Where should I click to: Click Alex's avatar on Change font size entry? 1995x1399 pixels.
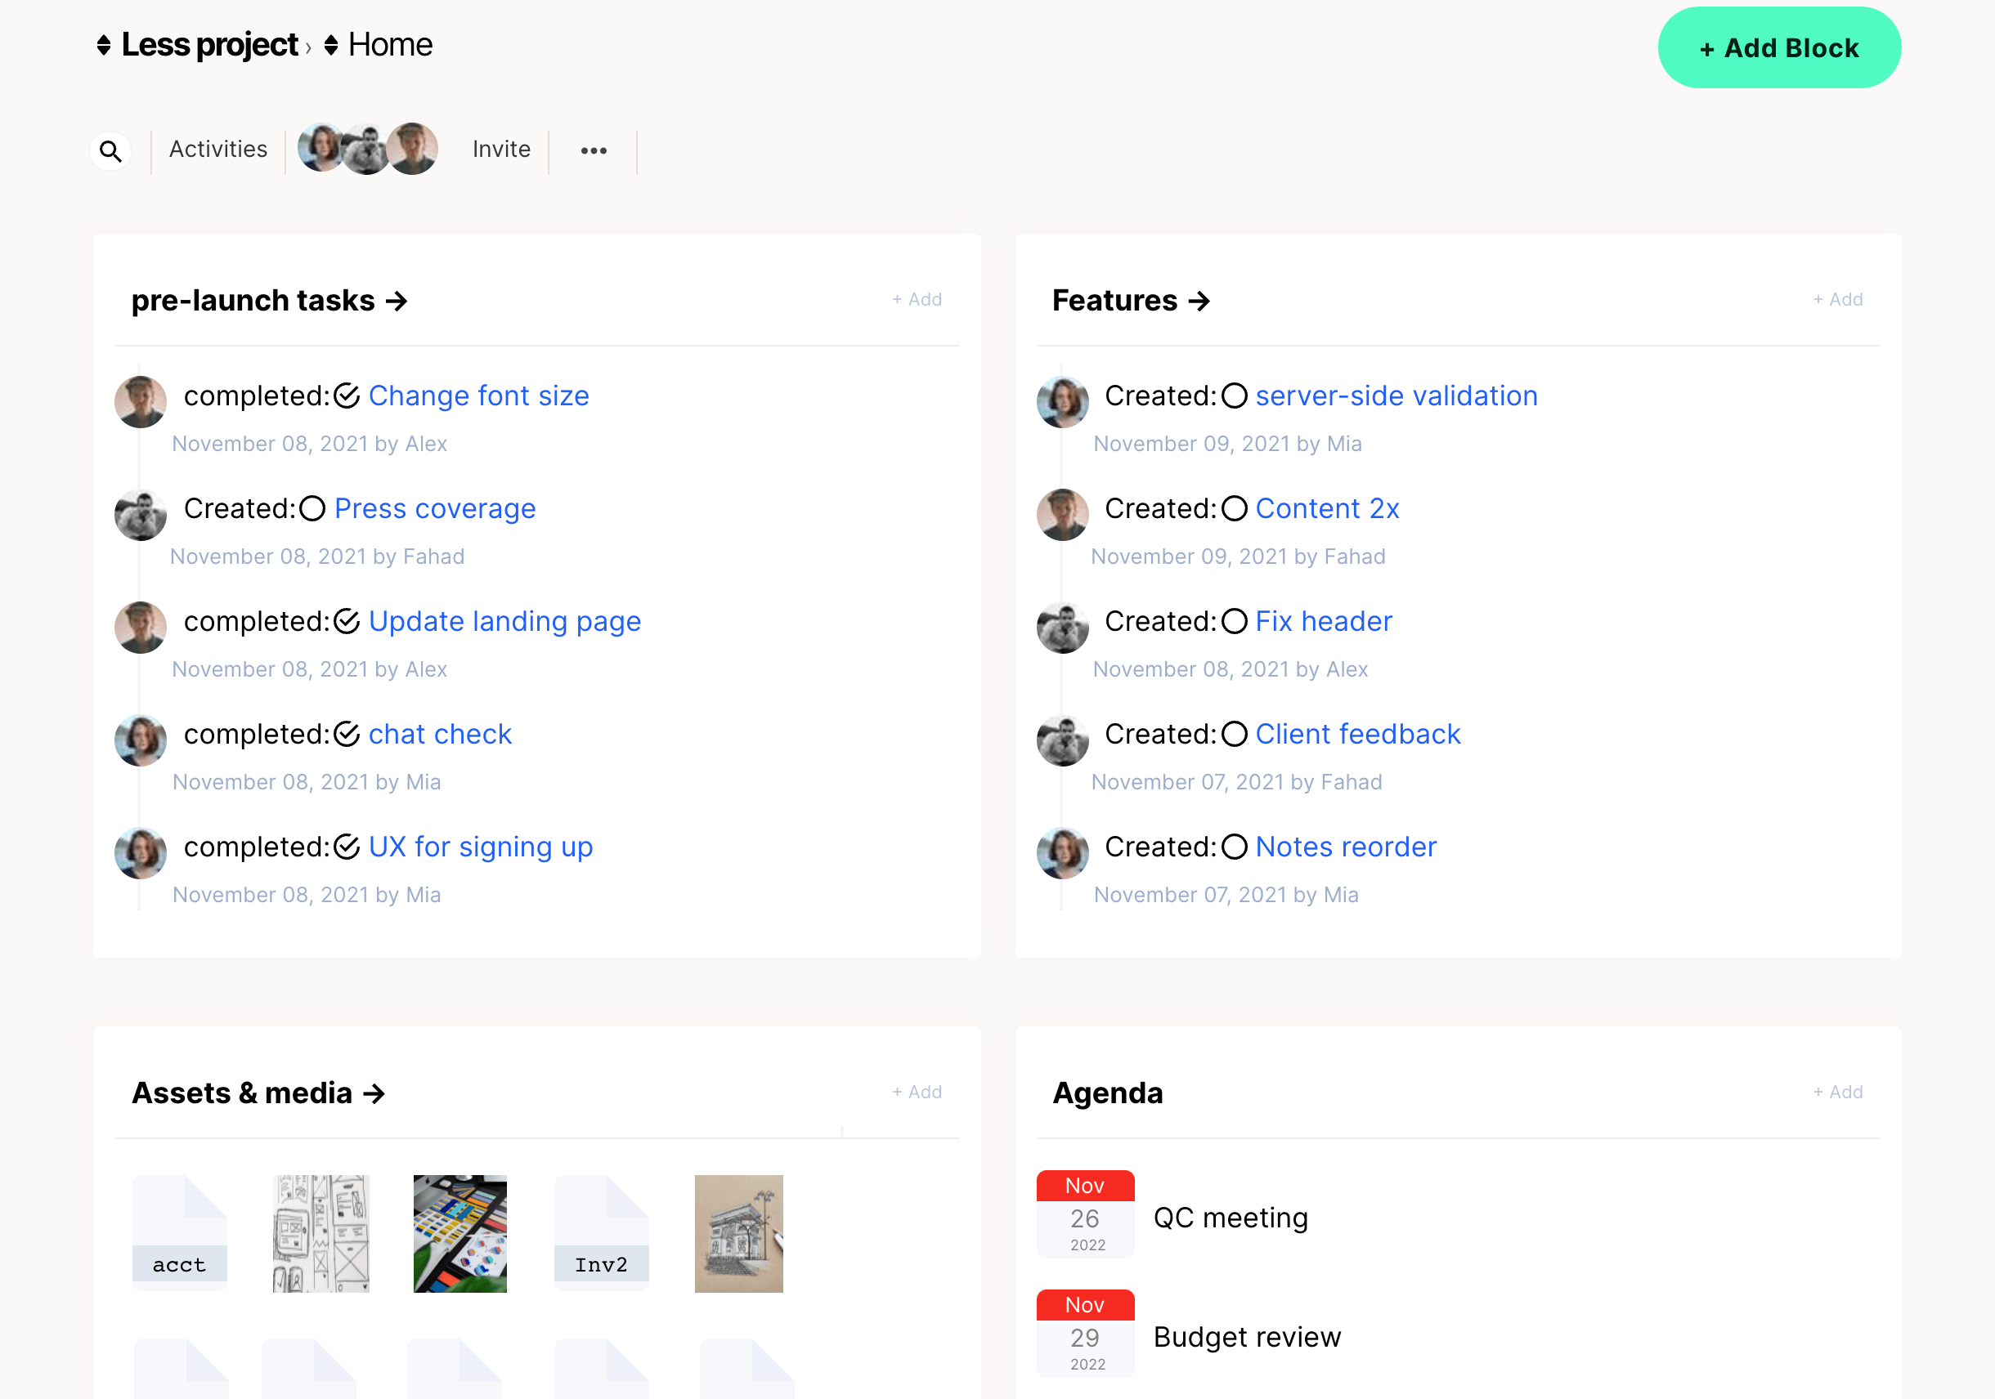(x=140, y=401)
